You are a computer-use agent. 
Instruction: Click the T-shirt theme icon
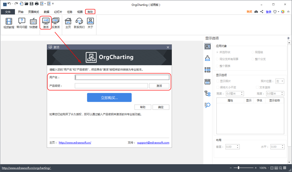point(275,12)
